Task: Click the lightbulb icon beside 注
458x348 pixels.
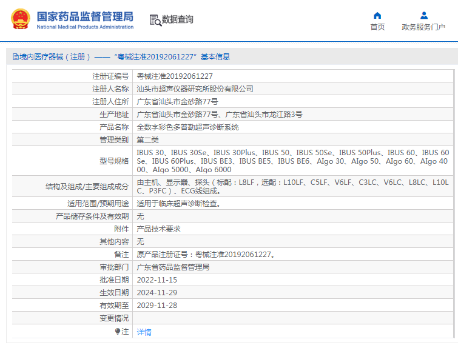Action: [x=118, y=332]
